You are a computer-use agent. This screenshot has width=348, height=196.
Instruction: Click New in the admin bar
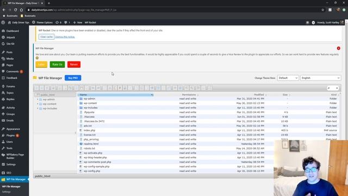(x=78, y=22)
